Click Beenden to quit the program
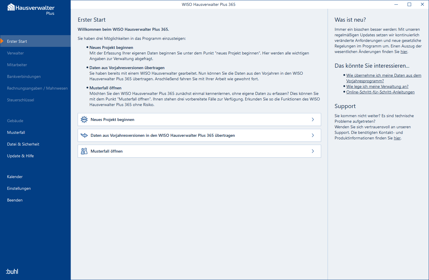 [x=35, y=200]
